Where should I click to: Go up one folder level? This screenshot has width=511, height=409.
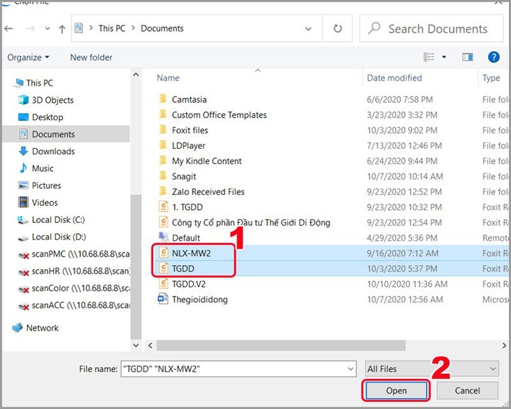click(x=61, y=28)
